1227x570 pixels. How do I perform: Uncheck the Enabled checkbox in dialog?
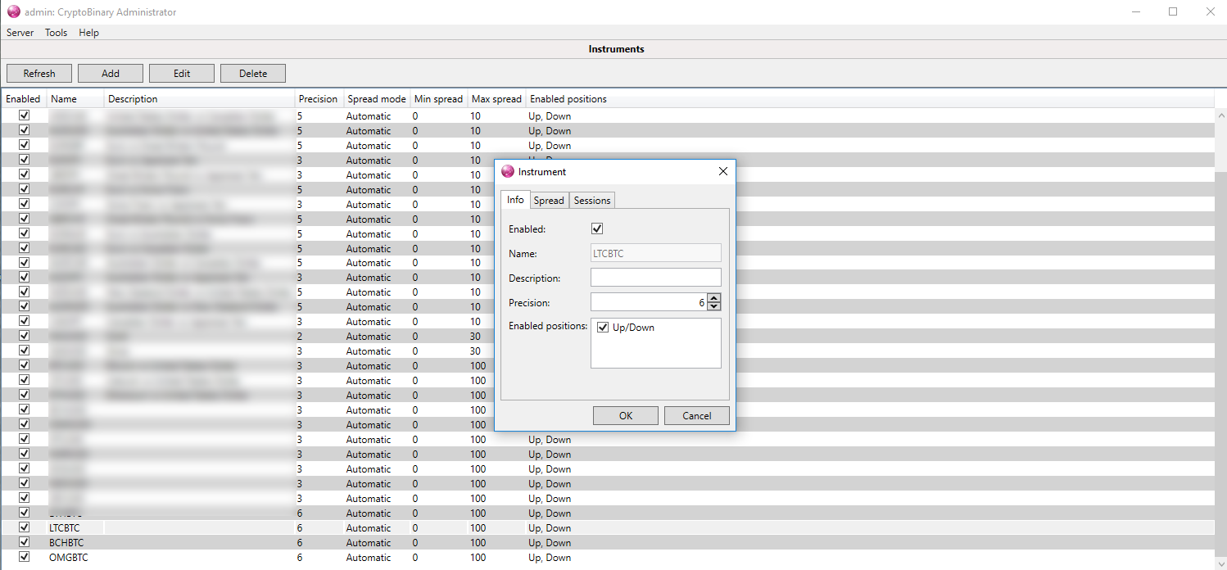597,229
